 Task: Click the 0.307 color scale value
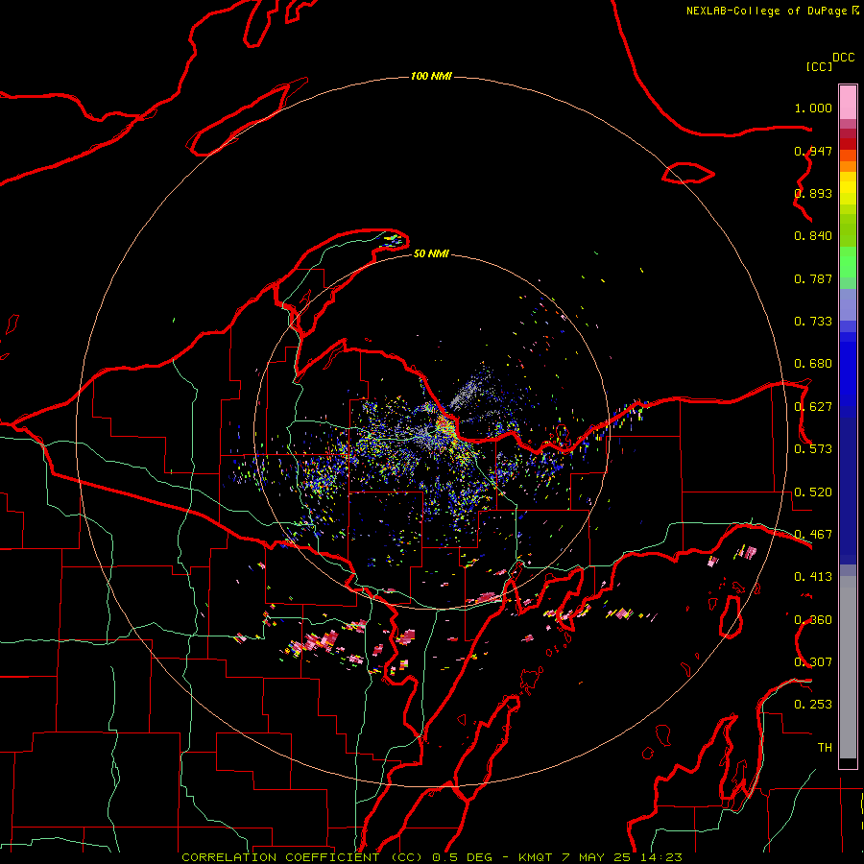click(813, 662)
